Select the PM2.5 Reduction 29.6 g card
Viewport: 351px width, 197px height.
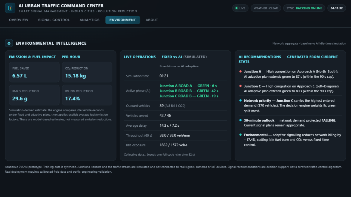[x=34, y=95]
